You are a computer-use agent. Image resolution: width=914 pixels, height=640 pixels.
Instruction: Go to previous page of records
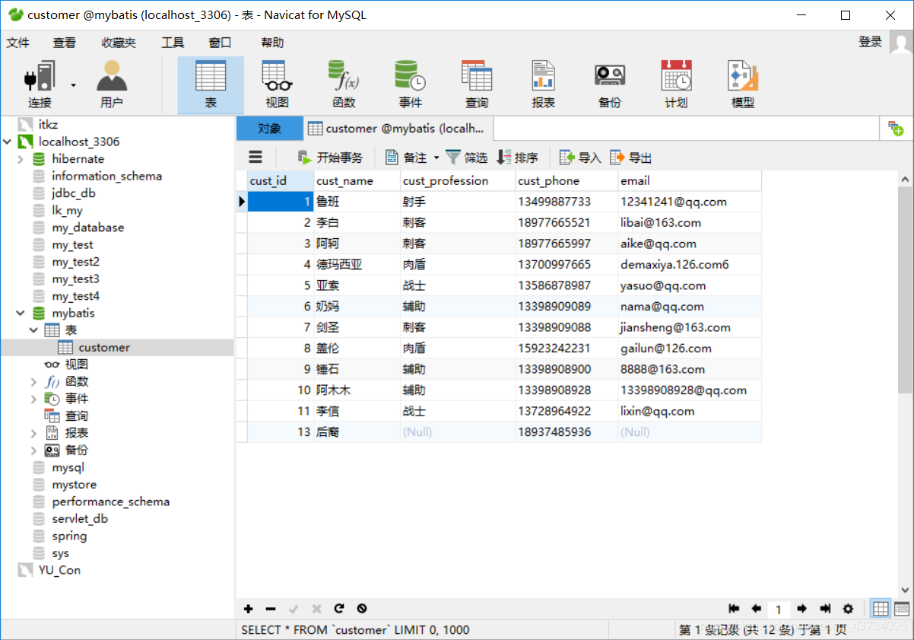757,609
